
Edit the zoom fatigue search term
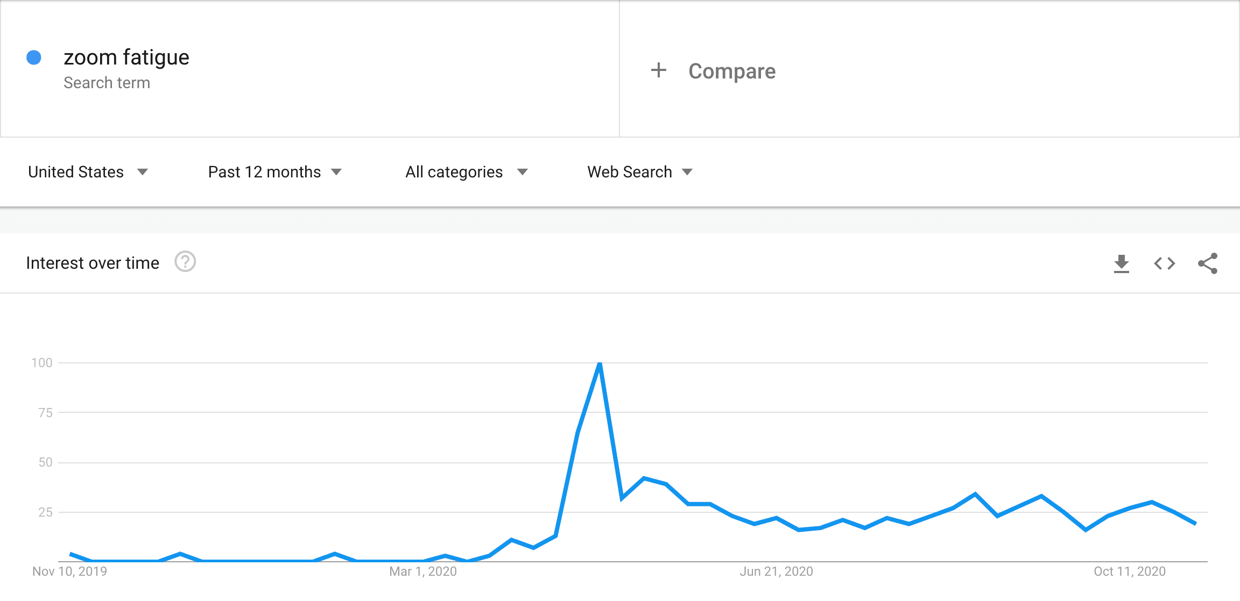pos(126,57)
